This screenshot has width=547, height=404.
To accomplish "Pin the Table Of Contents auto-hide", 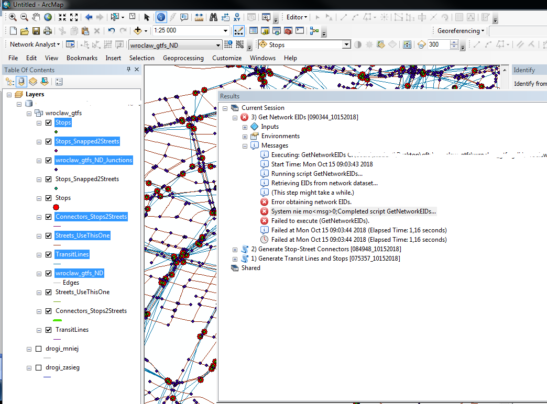I will [x=128, y=70].
